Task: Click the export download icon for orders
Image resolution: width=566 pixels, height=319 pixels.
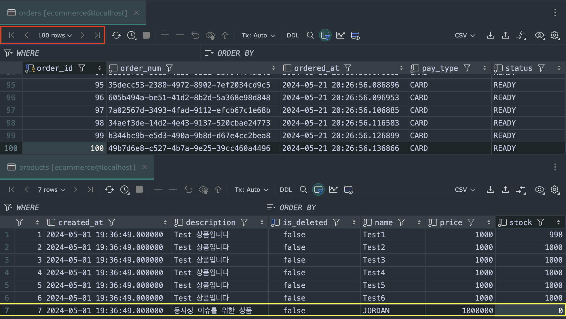Action: 490,35
